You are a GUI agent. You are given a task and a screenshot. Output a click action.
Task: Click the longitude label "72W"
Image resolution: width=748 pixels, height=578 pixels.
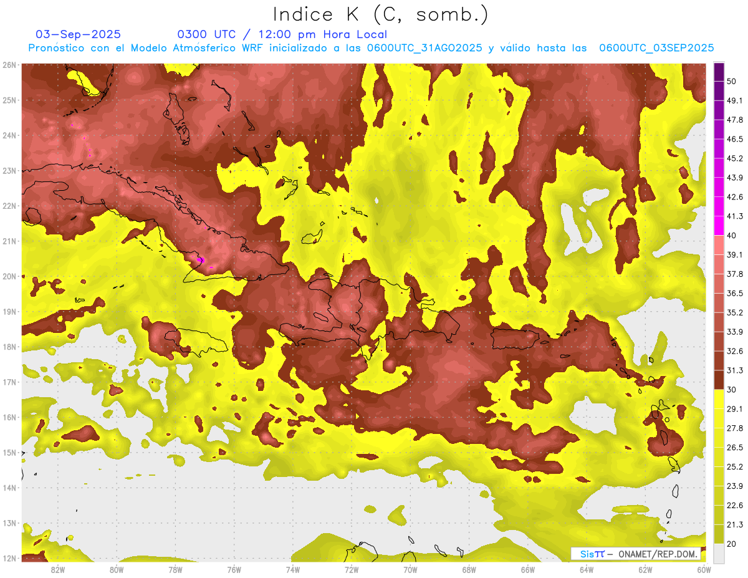click(352, 570)
